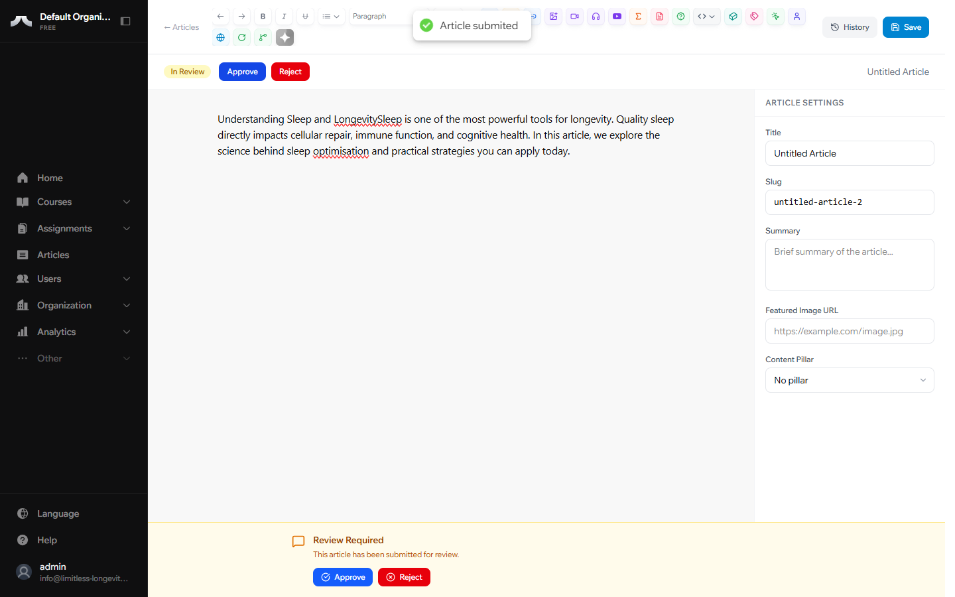Open the Content Pillar dropdown
This screenshot has height=597, width=955.
[x=850, y=379]
